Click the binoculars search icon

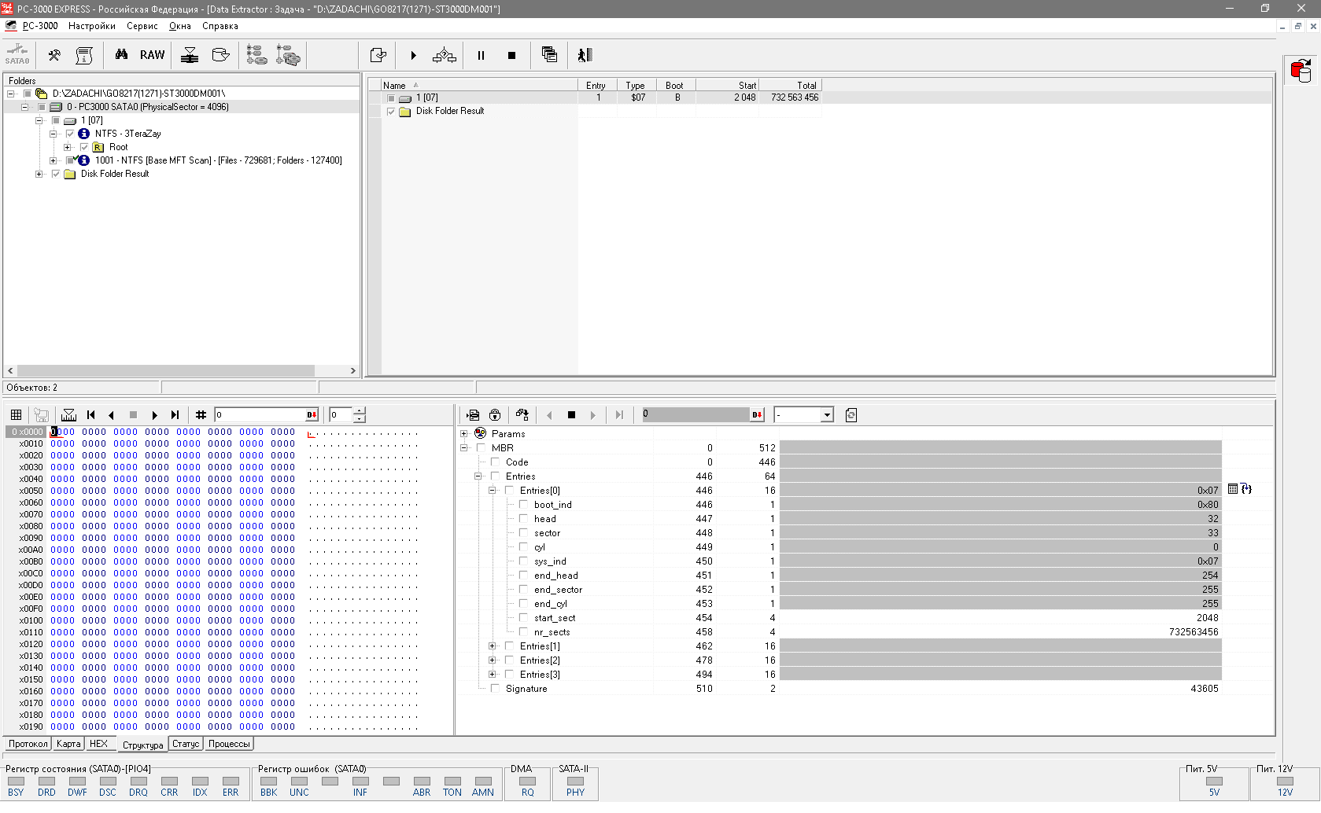point(121,55)
